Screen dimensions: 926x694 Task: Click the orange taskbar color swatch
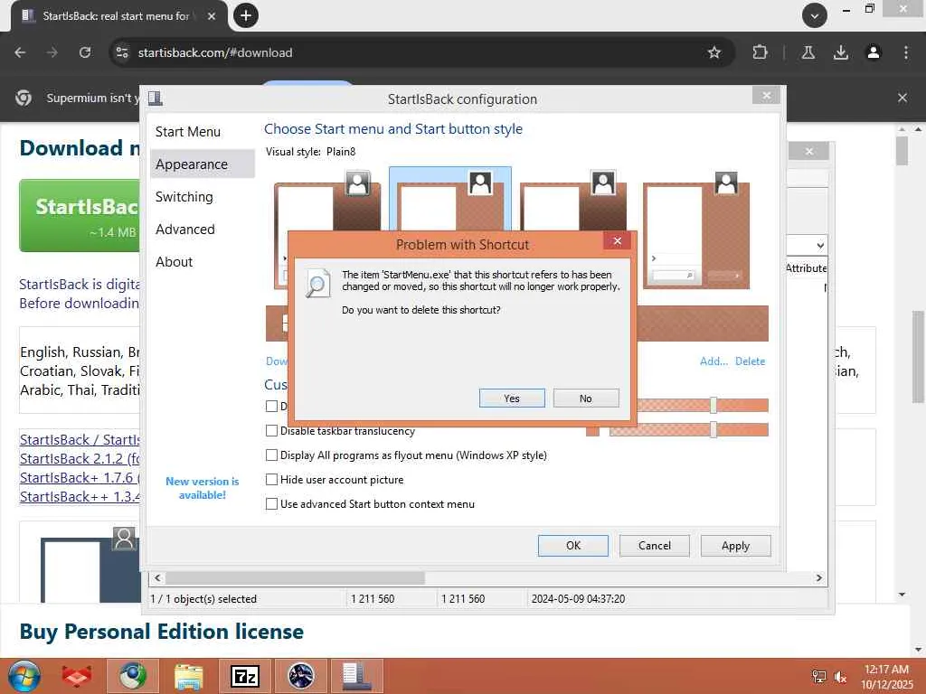pos(592,431)
